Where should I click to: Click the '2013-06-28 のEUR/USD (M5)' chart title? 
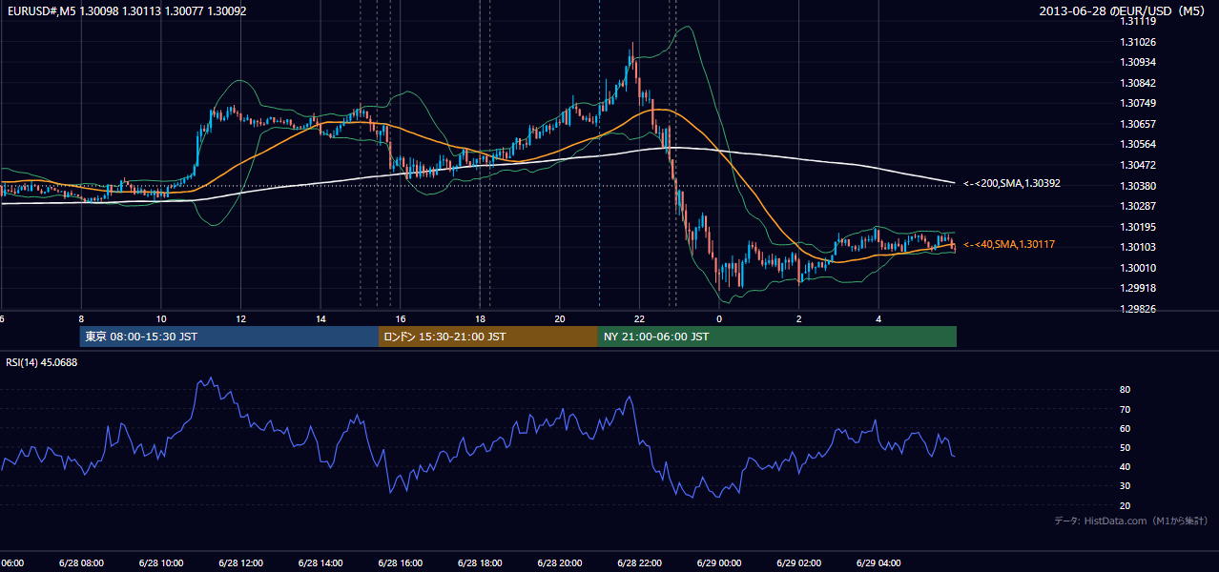(1124, 11)
